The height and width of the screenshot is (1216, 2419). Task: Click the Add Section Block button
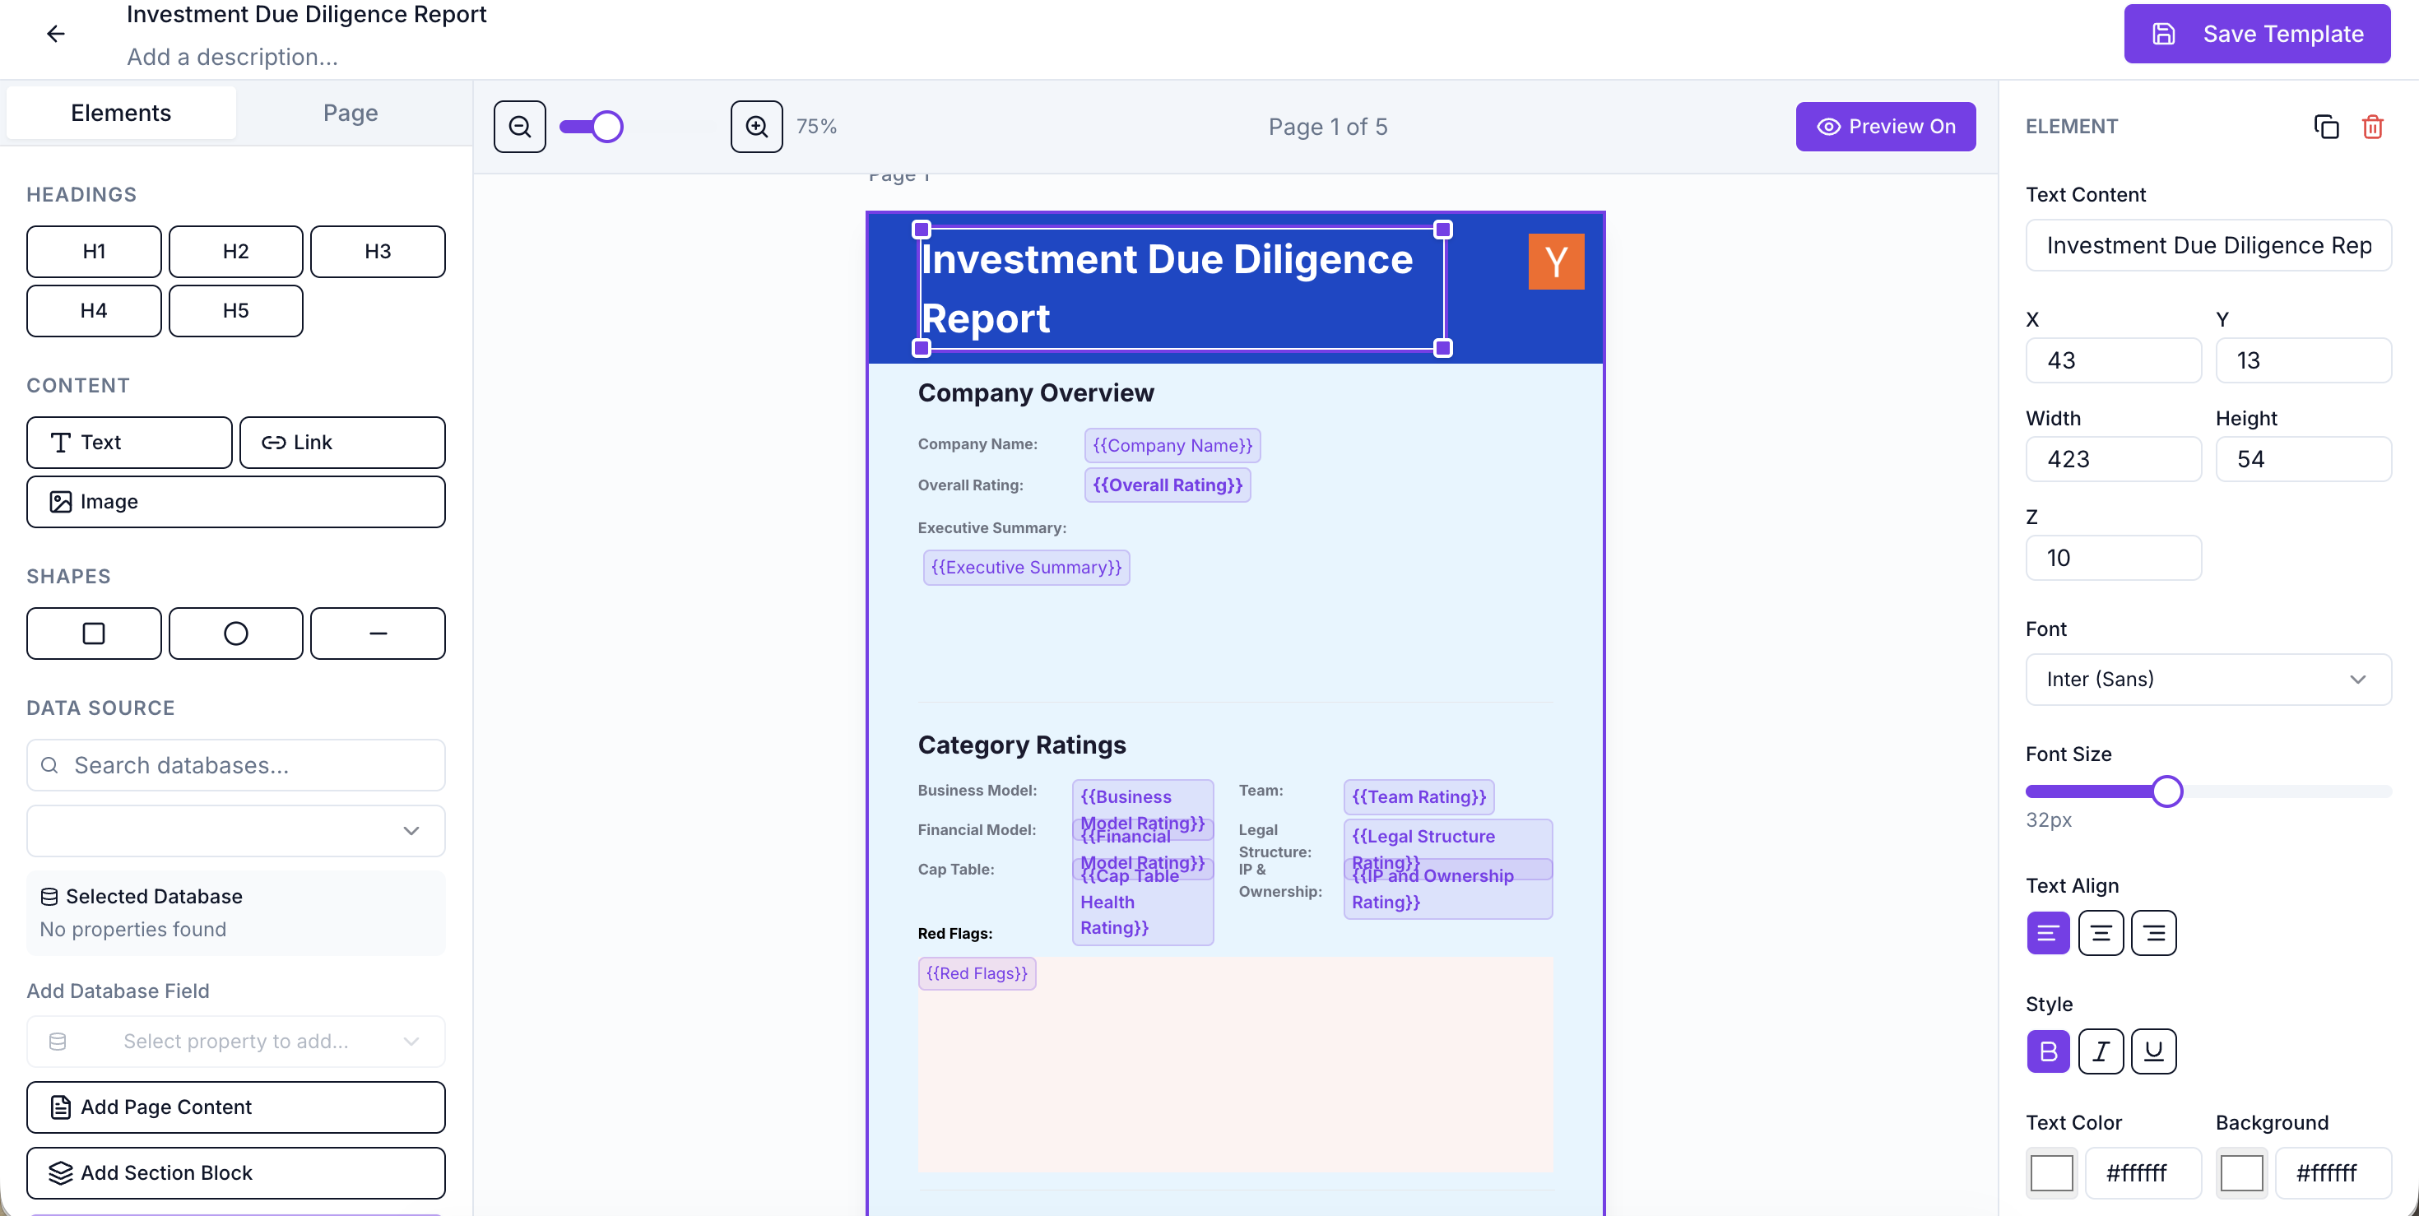point(235,1172)
